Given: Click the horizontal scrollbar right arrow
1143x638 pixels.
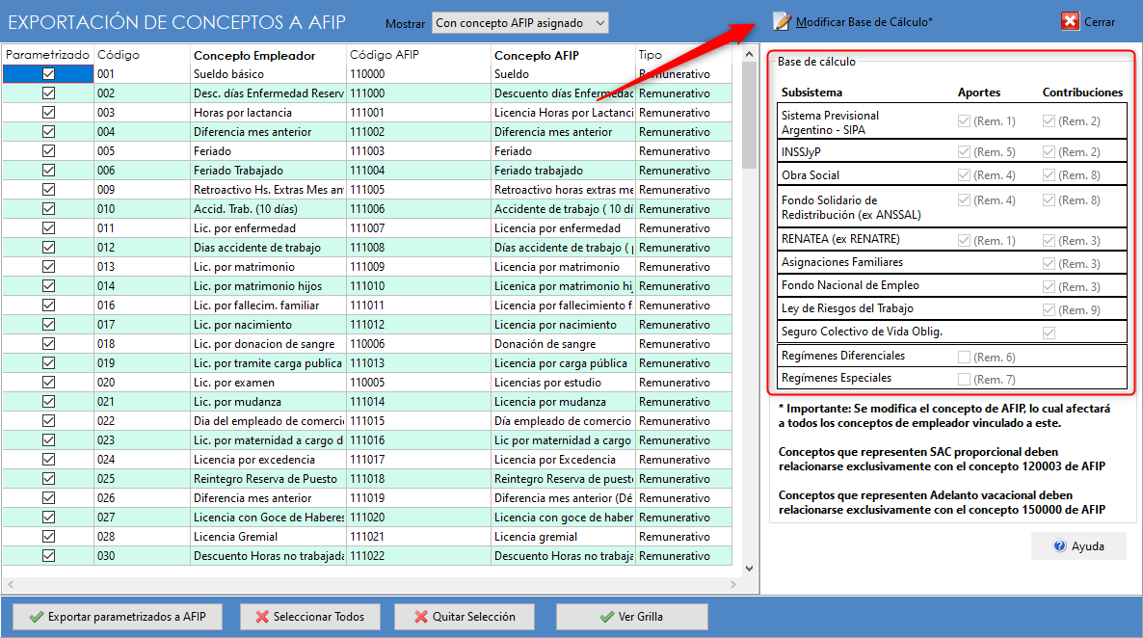Looking at the screenshot, I should point(733,584).
